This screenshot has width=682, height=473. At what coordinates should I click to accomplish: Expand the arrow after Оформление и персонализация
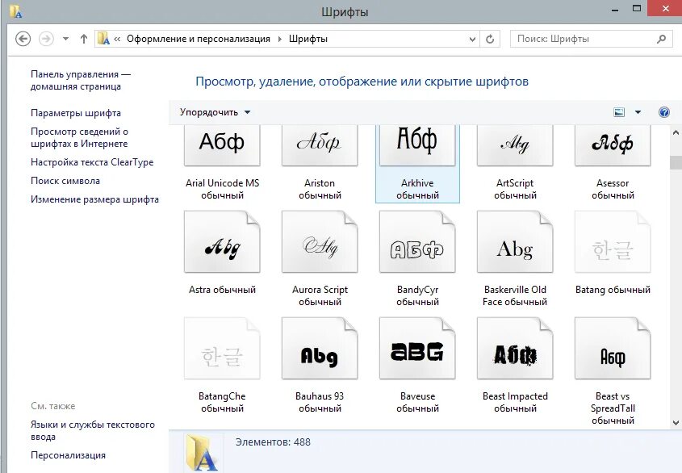(x=280, y=40)
